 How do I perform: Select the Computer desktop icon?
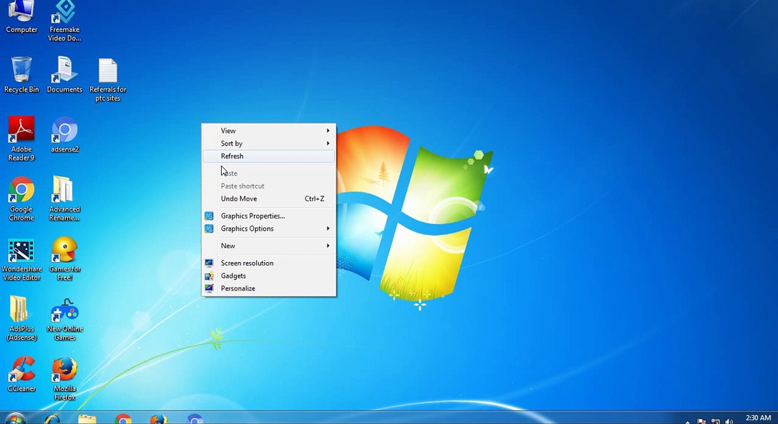point(21,18)
